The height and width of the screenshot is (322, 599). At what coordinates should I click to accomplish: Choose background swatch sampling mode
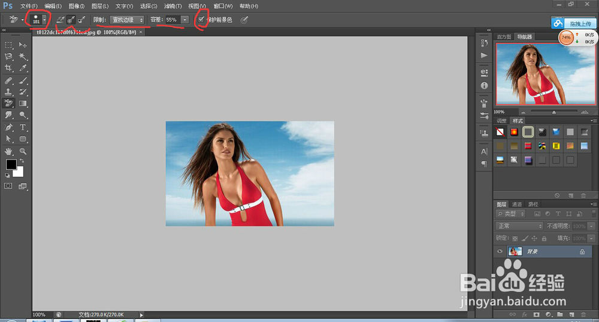81,20
